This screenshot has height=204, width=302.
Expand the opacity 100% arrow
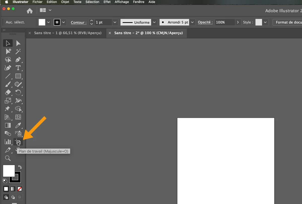click(238, 22)
